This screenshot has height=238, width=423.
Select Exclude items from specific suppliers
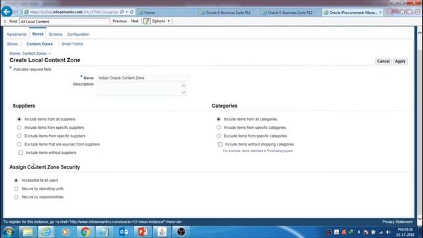tap(19, 136)
